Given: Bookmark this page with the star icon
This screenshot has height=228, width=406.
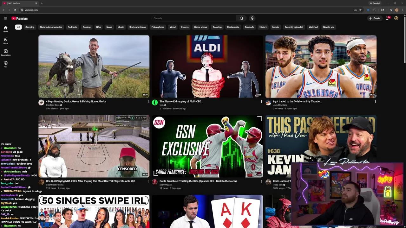Looking at the screenshot, I should [x=360, y=10].
